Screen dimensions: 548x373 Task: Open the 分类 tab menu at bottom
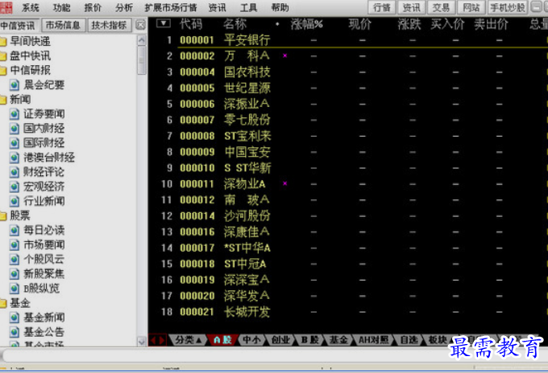[188, 339]
